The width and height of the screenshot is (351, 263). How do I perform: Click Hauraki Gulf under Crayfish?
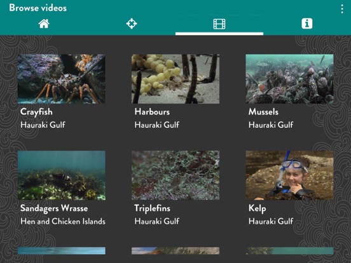pyautogui.click(x=43, y=125)
